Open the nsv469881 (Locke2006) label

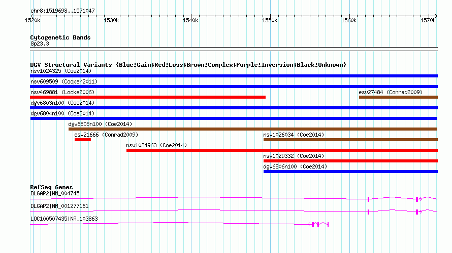tap(62, 92)
